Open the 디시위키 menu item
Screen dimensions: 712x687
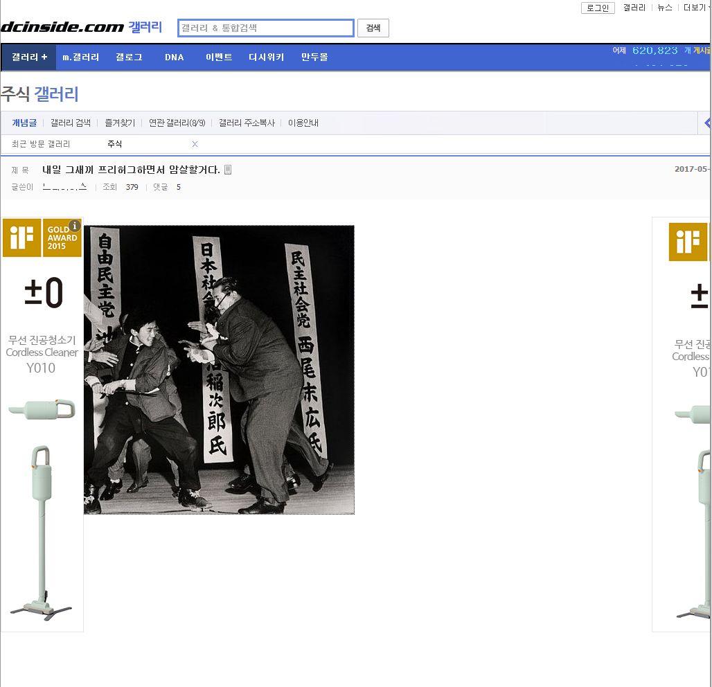(x=266, y=57)
